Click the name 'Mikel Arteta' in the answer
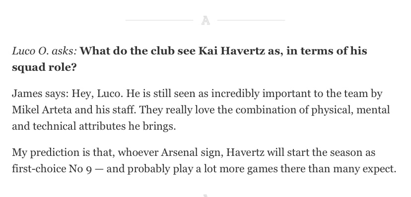This screenshot has width=411, height=197. (42, 110)
